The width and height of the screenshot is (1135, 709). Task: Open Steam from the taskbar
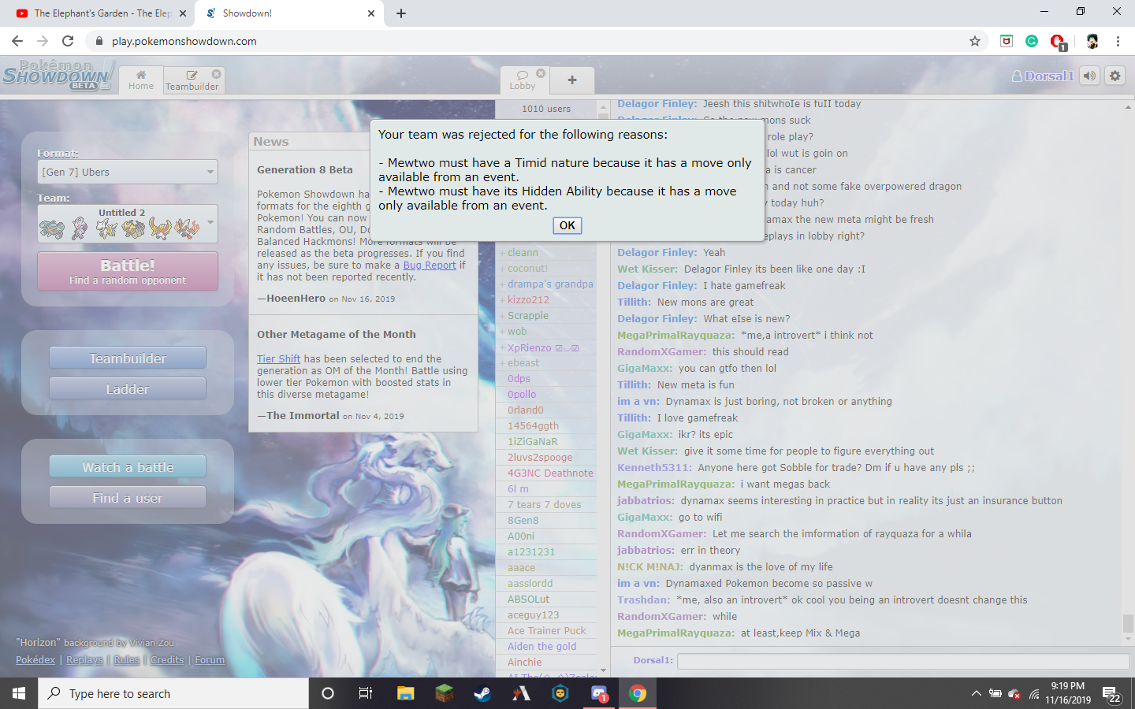coord(482,693)
